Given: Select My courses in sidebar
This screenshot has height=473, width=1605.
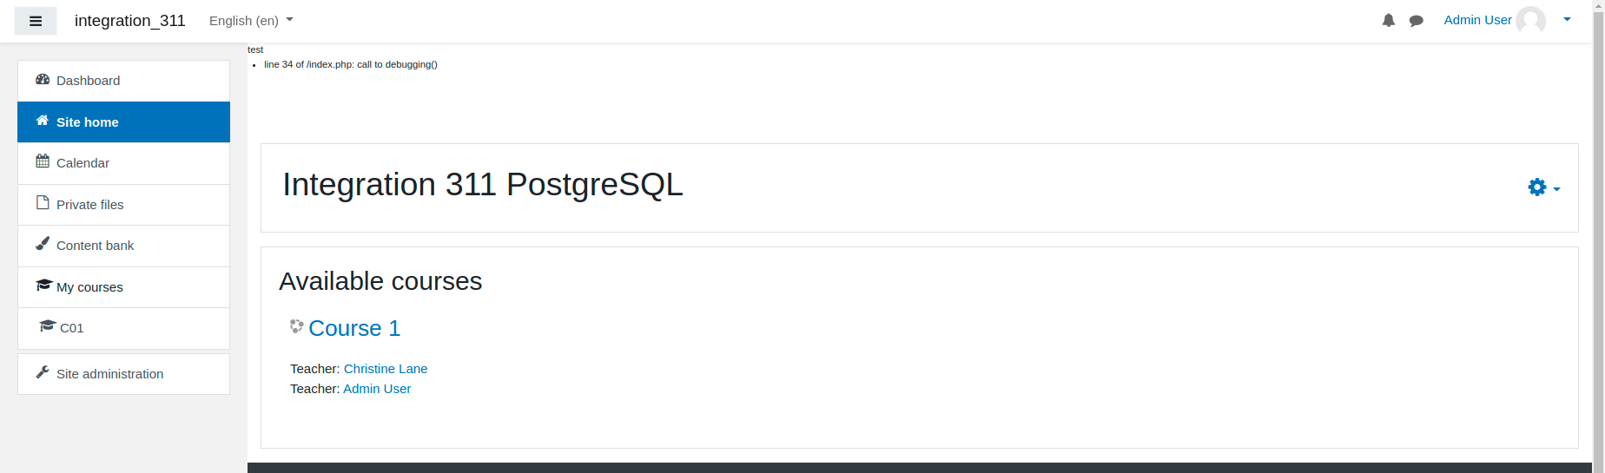Looking at the screenshot, I should (123, 287).
